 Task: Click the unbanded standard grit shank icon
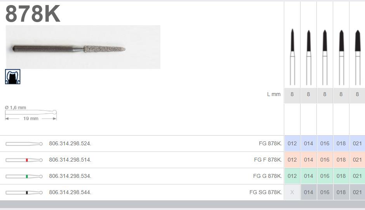[x=24, y=144]
